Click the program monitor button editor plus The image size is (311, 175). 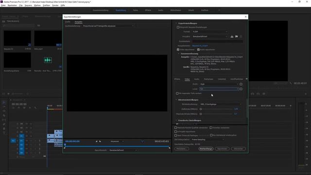306,94
